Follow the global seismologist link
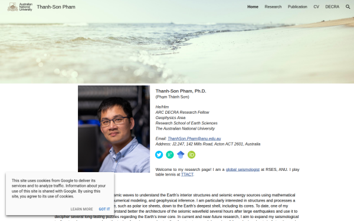 [x=242, y=169]
